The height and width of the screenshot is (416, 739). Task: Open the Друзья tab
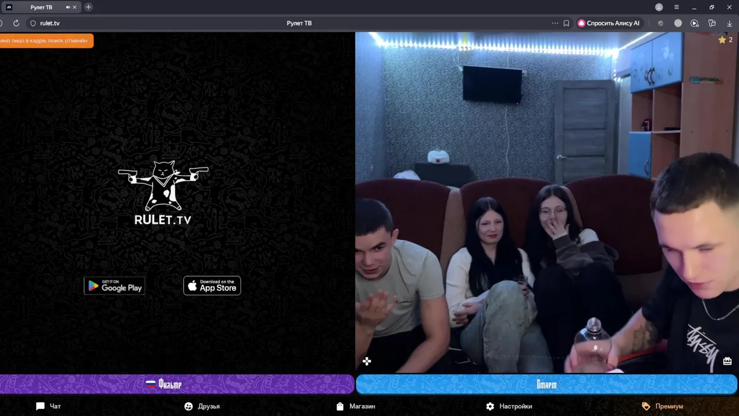tap(202, 406)
